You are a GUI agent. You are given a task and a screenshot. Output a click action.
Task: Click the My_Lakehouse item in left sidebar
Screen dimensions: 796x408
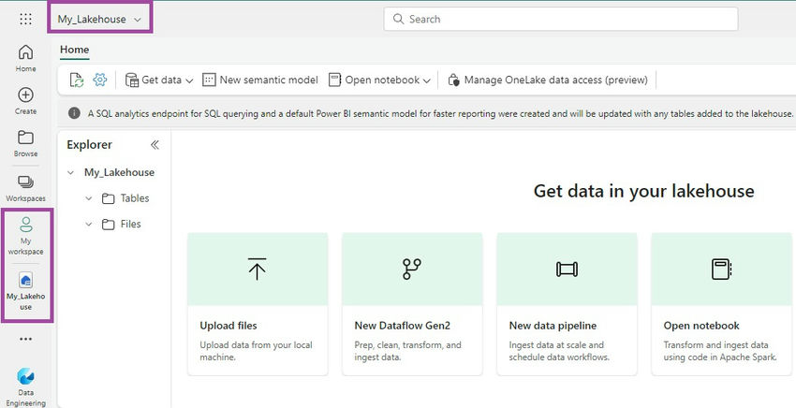[25, 291]
